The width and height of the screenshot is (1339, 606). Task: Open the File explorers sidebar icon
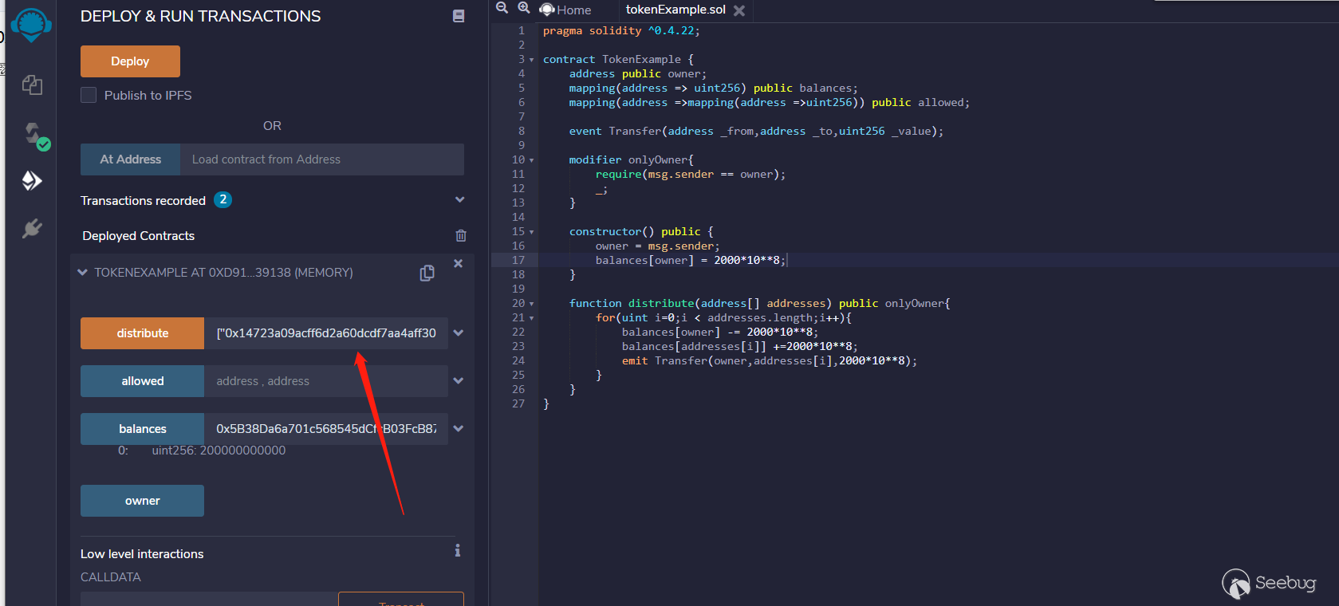[32, 85]
